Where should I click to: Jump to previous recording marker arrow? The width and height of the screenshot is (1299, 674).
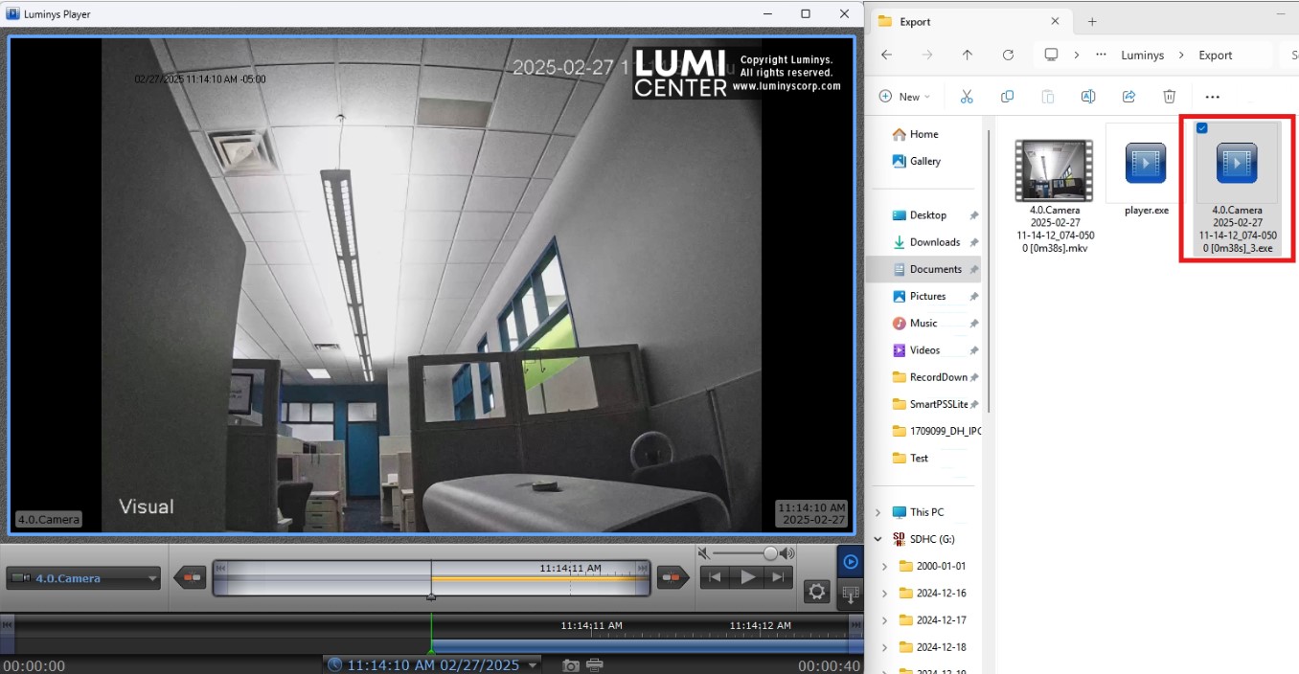[x=190, y=577]
